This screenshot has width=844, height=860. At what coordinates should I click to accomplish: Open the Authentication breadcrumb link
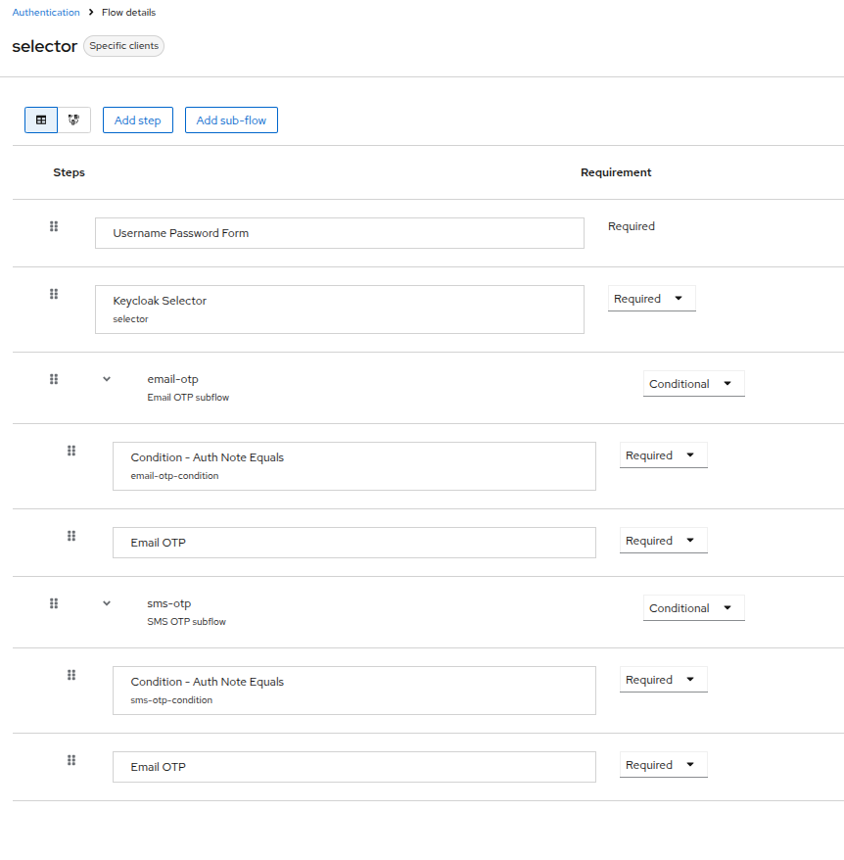point(46,13)
